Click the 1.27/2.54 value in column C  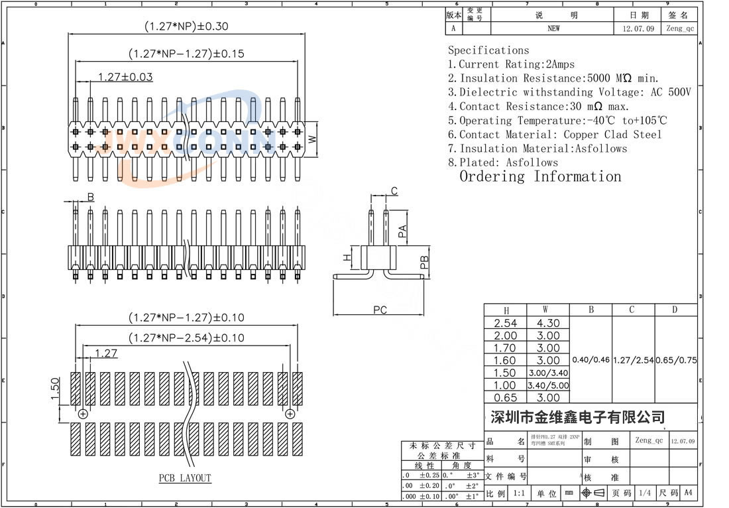[x=632, y=360]
